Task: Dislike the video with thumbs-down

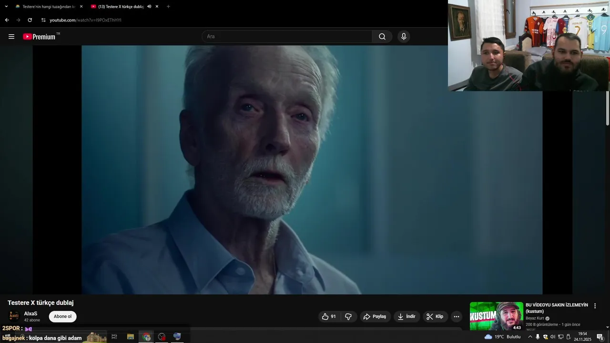Action: click(348, 316)
